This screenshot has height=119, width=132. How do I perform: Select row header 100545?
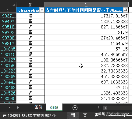click(x=8, y=99)
